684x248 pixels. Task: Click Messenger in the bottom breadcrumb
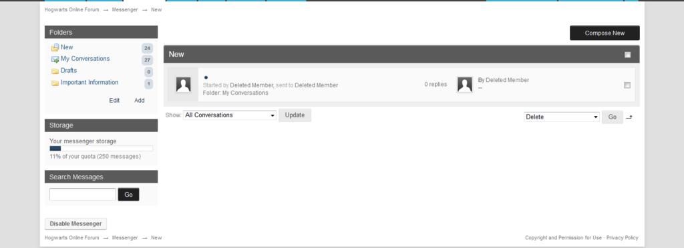coord(125,238)
